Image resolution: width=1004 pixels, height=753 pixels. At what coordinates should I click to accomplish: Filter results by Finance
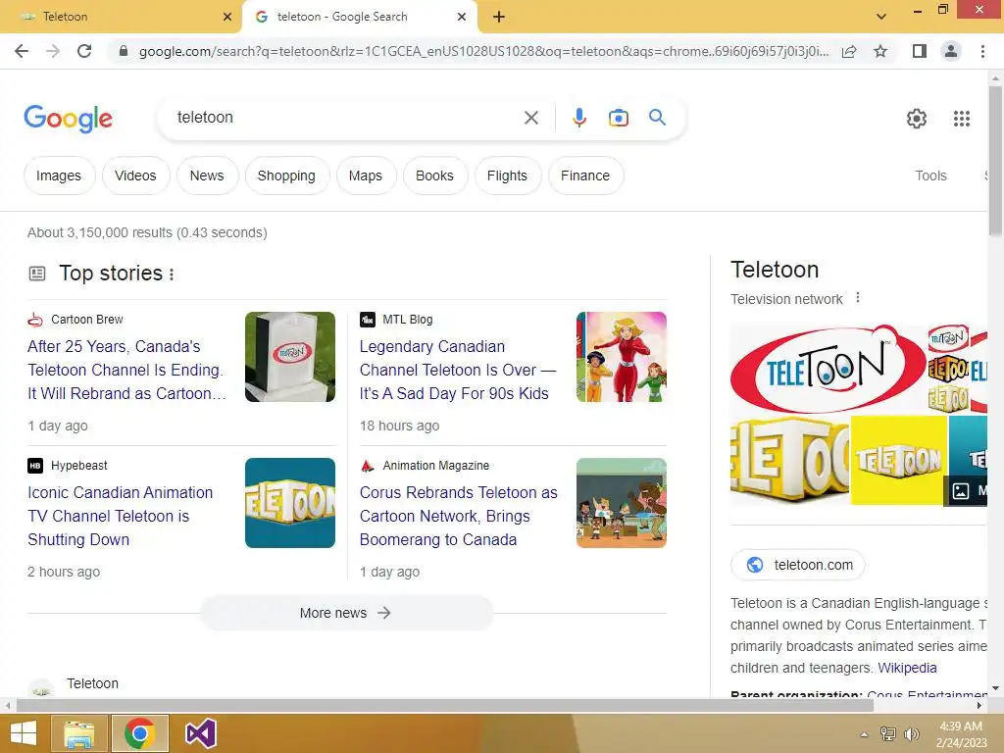tap(585, 176)
